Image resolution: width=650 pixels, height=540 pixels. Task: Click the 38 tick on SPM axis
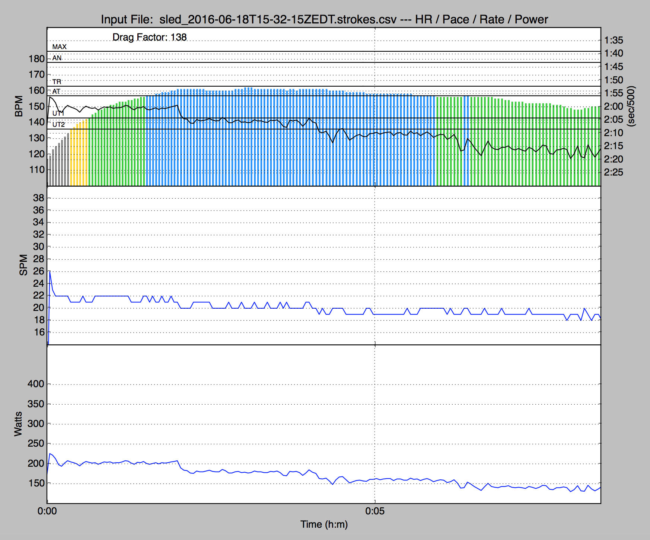point(38,198)
